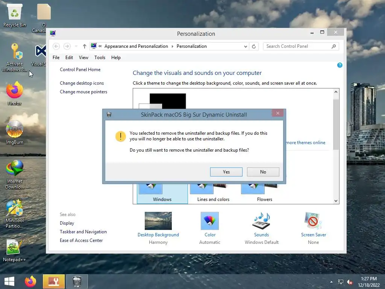Go to Control Panel Home
The height and width of the screenshot is (289, 385).
point(80,70)
